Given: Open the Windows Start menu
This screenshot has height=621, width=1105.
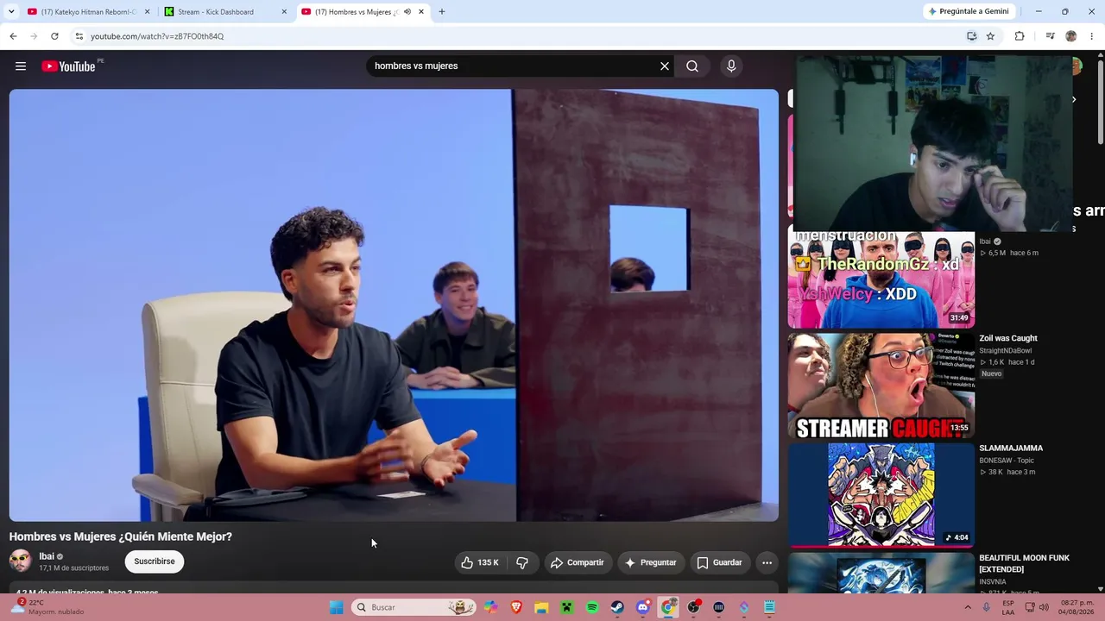Looking at the screenshot, I should pyautogui.click(x=337, y=607).
